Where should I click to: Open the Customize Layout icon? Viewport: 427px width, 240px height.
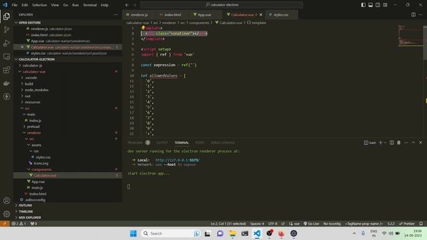pyautogui.click(x=385, y=5)
